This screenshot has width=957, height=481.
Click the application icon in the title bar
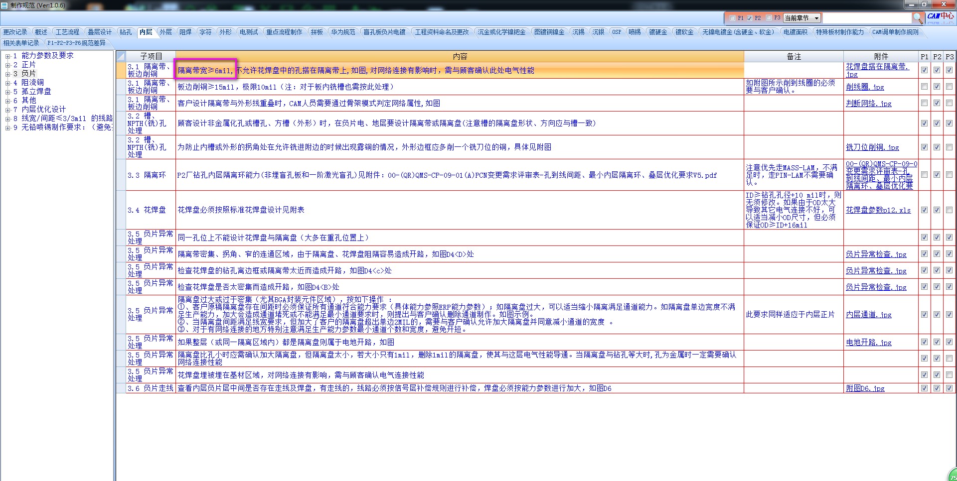4,5
